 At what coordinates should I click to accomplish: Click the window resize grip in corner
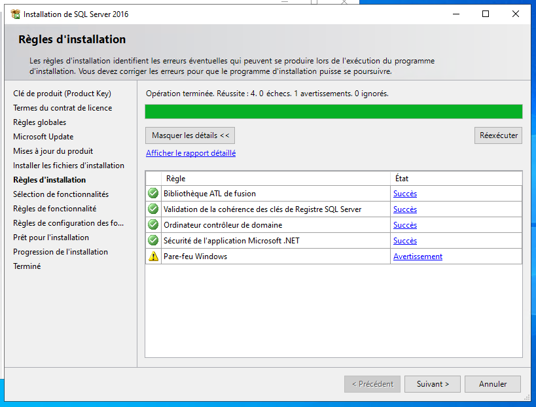click(527, 398)
